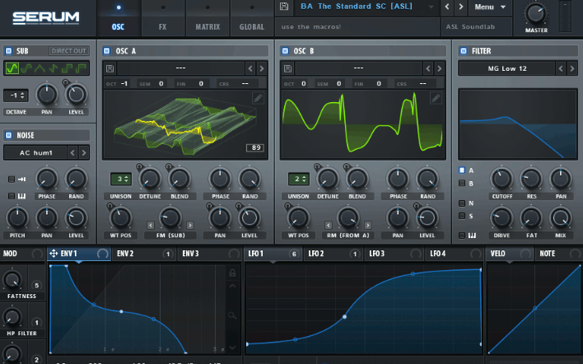Click the filter CUTOFF knob
583x364 pixels.
click(x=501, y=179)
